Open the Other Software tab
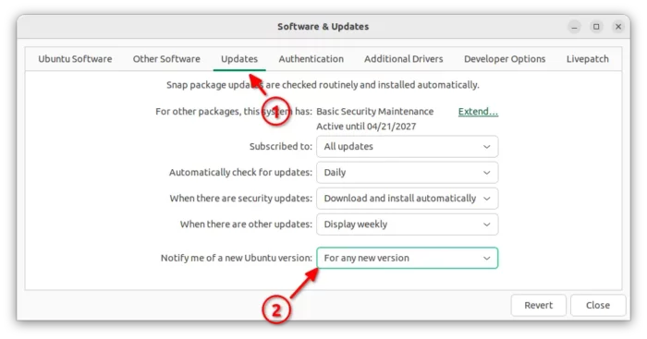 166,59
